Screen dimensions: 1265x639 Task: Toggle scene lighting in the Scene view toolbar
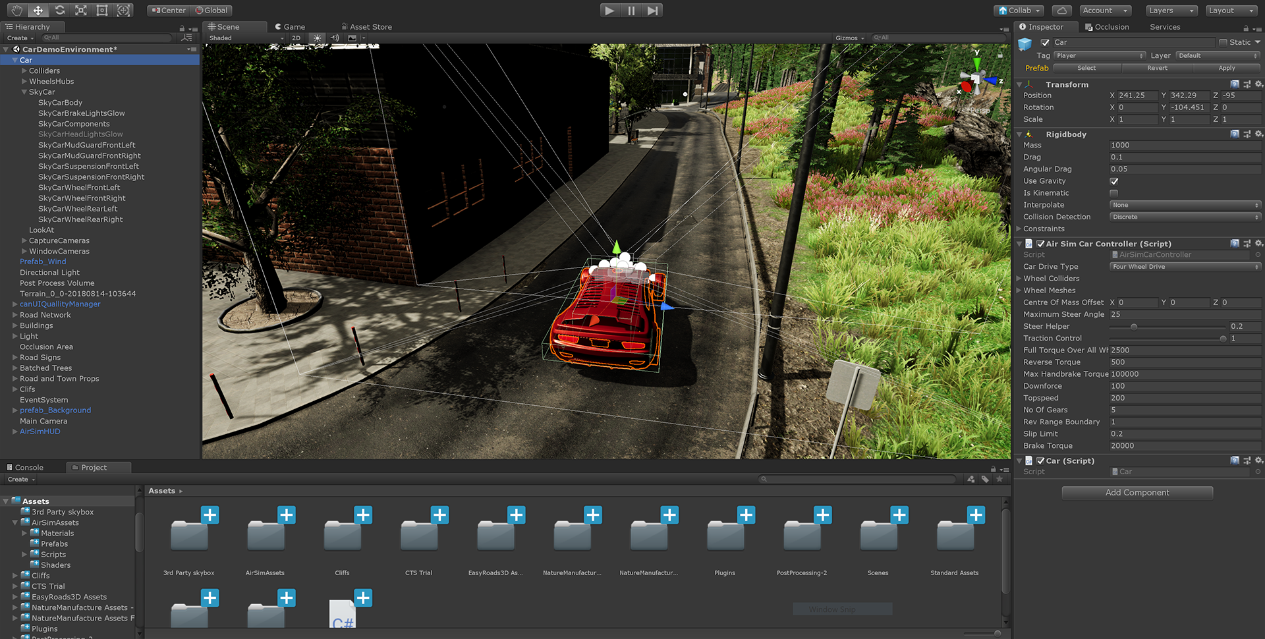click(x=318, y=38)
